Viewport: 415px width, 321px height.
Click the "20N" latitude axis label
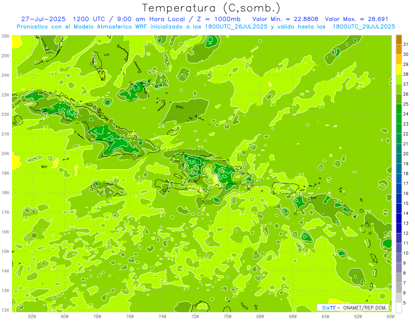point(5,153)
